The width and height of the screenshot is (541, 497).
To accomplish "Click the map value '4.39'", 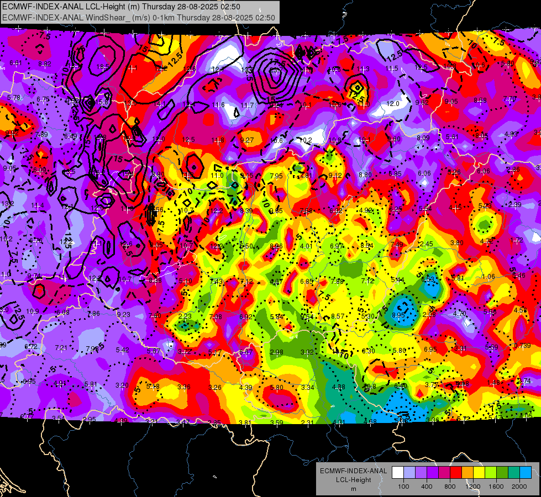I will tap(246, 387).
